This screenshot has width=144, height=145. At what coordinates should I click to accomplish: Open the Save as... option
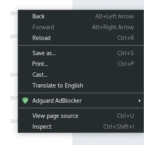click(x=81, y=53)
